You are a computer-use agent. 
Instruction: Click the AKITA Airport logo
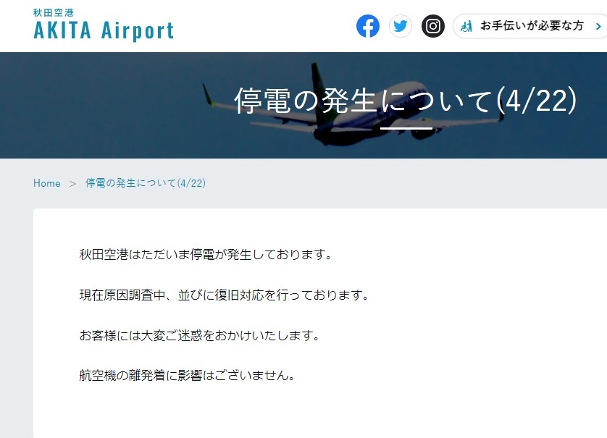[x=104, y=25]
